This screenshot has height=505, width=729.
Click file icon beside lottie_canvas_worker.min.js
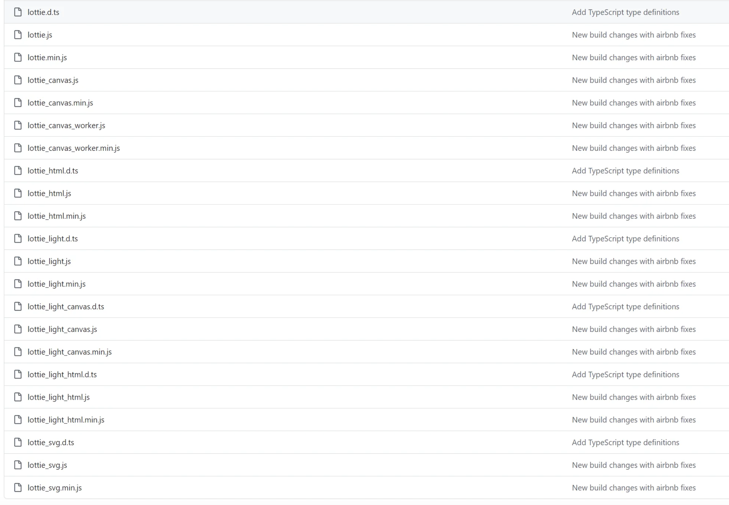[18, 148]
